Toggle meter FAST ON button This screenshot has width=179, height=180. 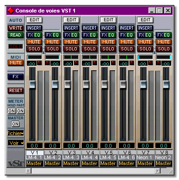20,111
